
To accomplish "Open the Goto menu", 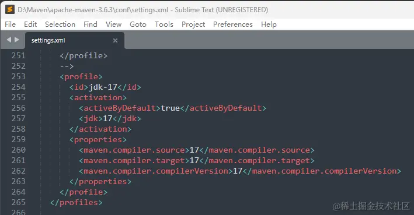I will click(138, 24).
